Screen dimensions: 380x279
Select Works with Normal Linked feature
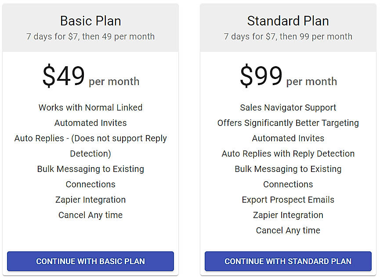[x=90, y=107]
